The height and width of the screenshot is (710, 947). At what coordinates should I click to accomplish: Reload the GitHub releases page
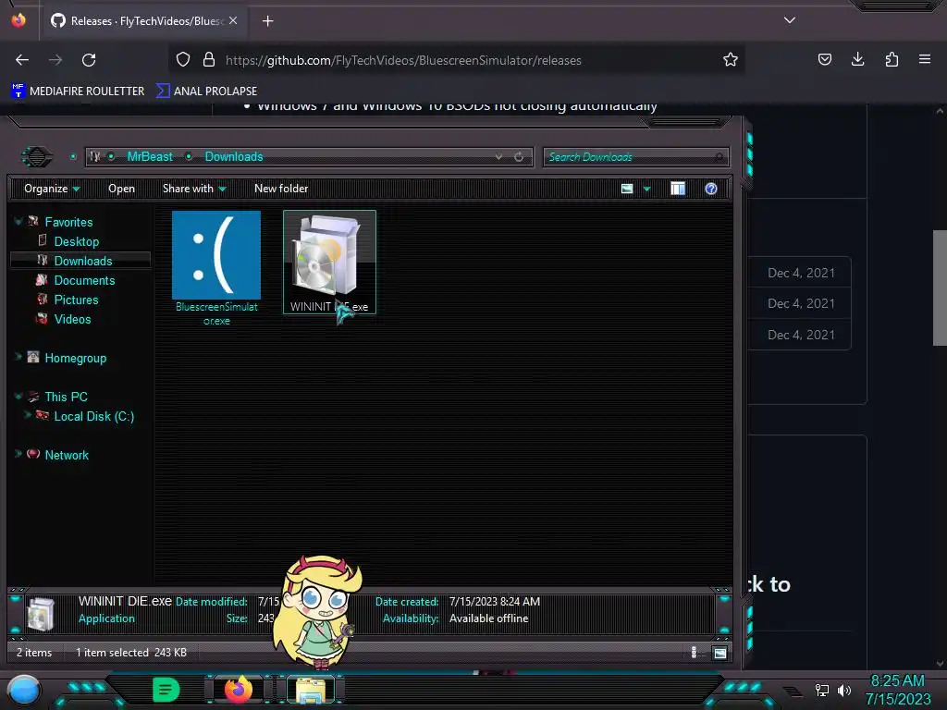[89, 60]
